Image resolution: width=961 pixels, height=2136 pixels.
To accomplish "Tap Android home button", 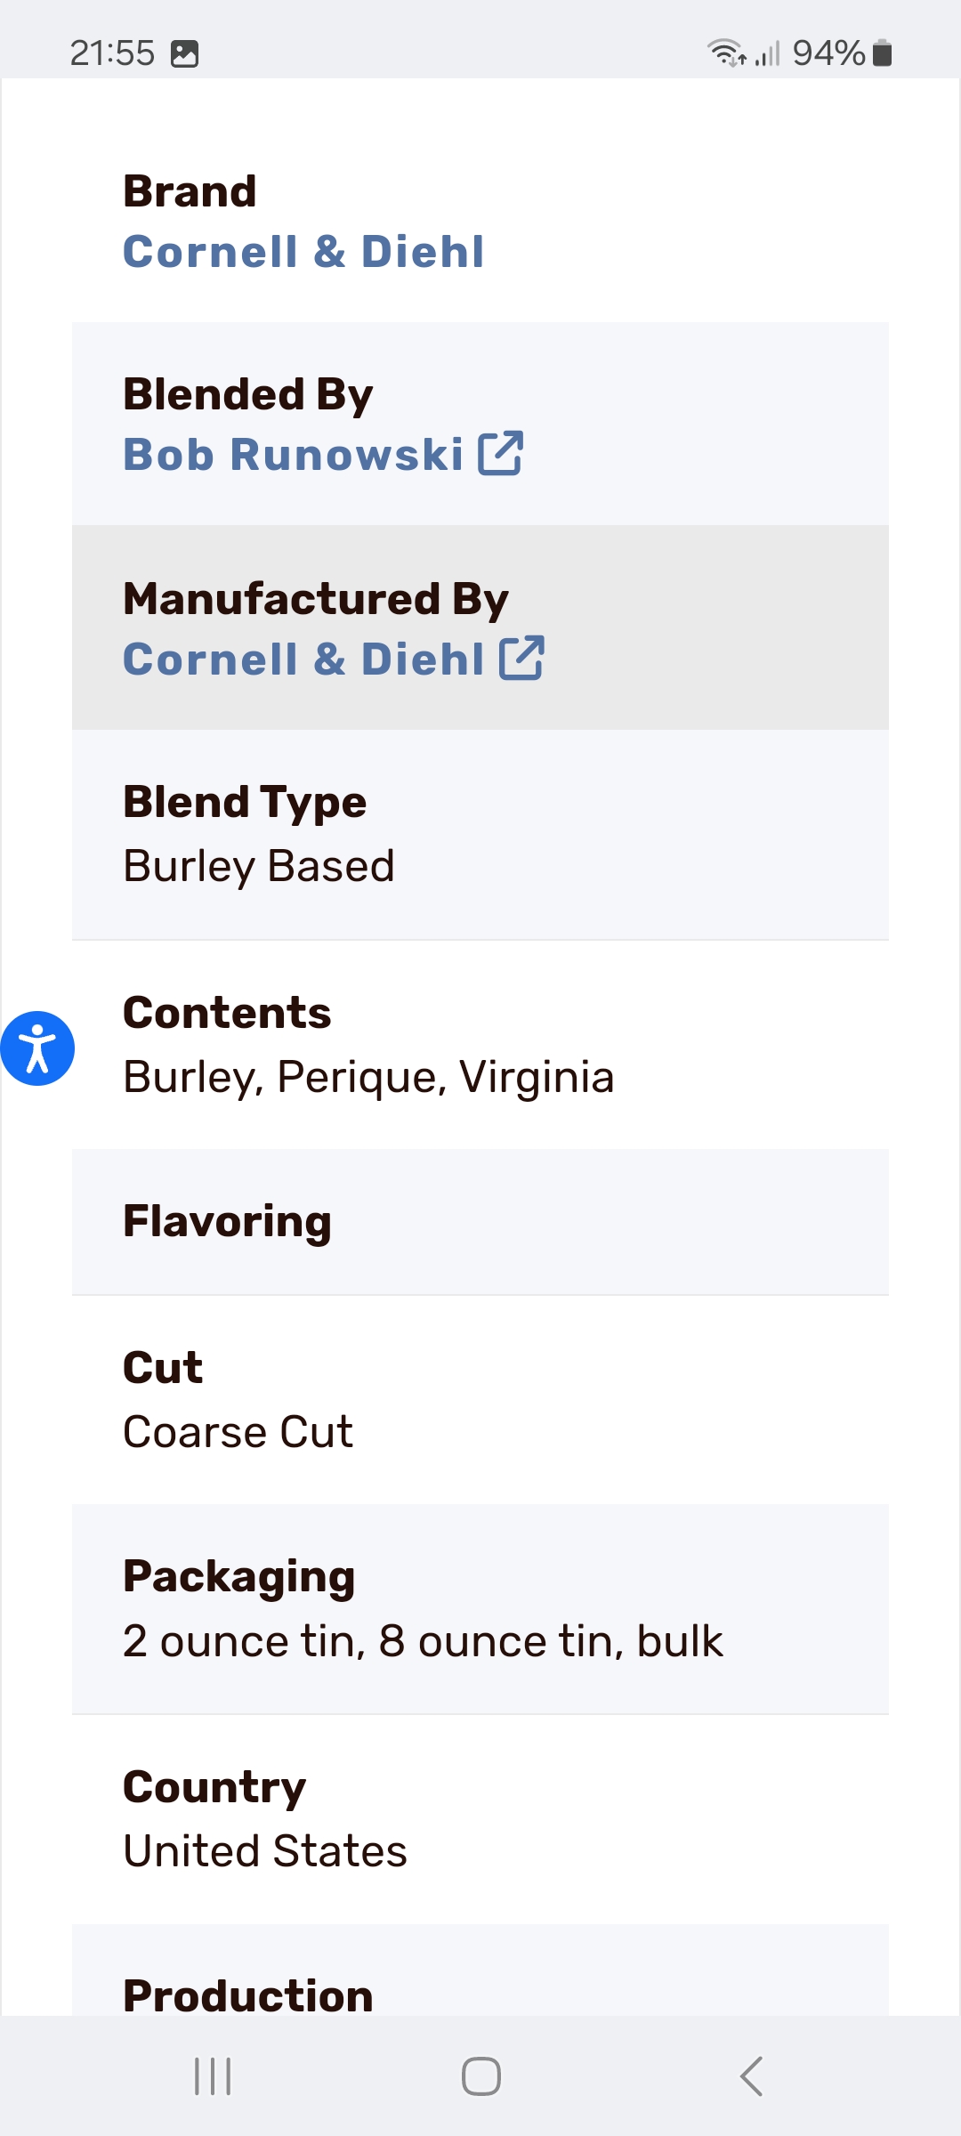I will point(480,2076).
